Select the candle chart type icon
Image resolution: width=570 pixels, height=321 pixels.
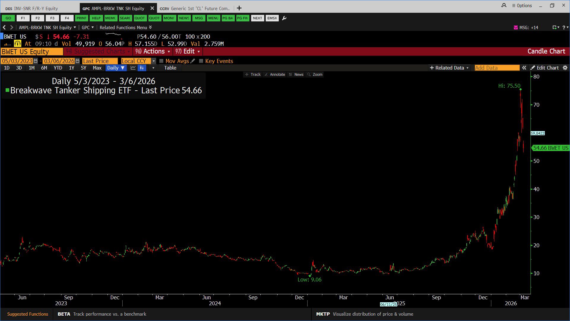coord(142,68)
